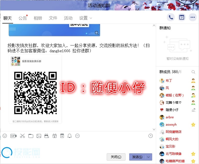Screen dimensions: 199x164
Task: Click the 活动通知群 title
Action: 99,5
